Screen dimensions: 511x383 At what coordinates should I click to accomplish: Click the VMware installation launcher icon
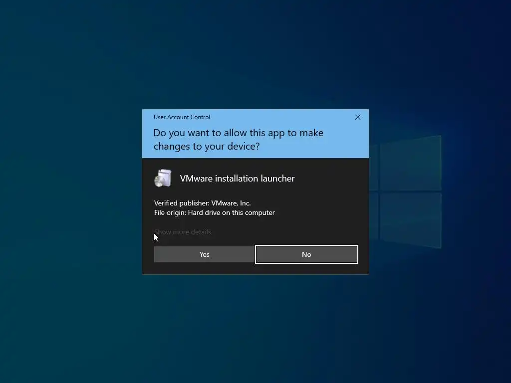tap(163, 178)
